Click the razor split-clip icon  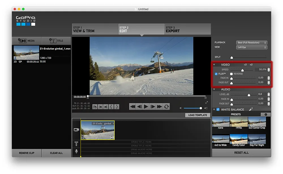pyautogui.click(x=95, y=107)
